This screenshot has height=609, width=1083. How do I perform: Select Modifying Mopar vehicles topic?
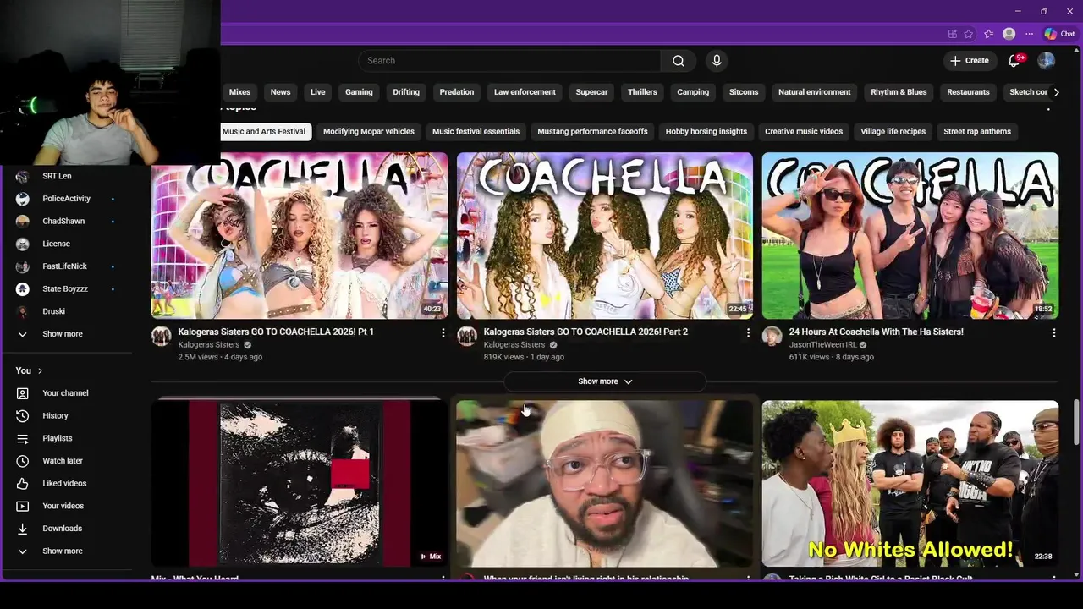coord(369,132)
